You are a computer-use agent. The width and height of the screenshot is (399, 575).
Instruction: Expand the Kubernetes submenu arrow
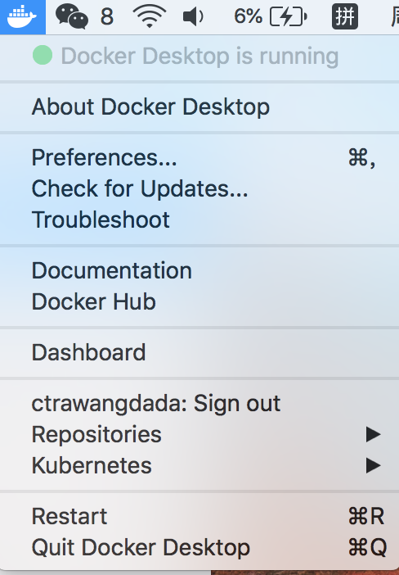(374, 466)
